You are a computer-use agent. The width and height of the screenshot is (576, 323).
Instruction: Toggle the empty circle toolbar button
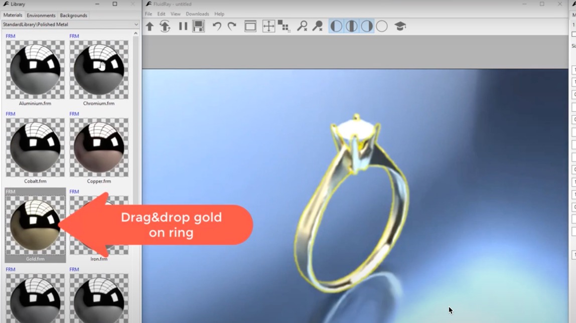(x=382, y=27)
